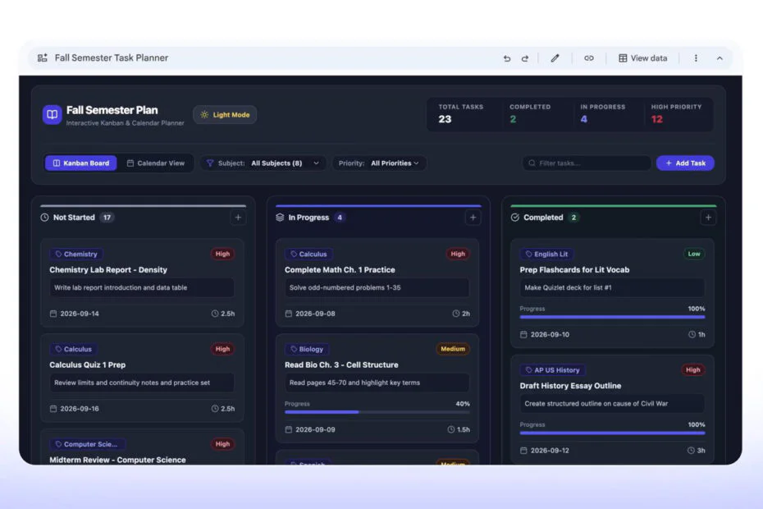Open Read Bio Ch. 3 - Cell Structure title
Viewport: 763px width, 509px height.
tap(341, 365)
